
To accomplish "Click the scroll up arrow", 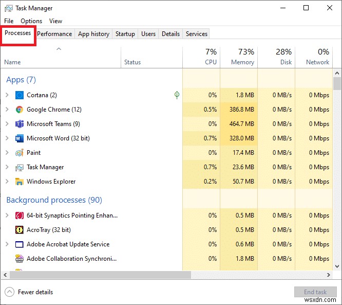I will (x=337, y=73).
